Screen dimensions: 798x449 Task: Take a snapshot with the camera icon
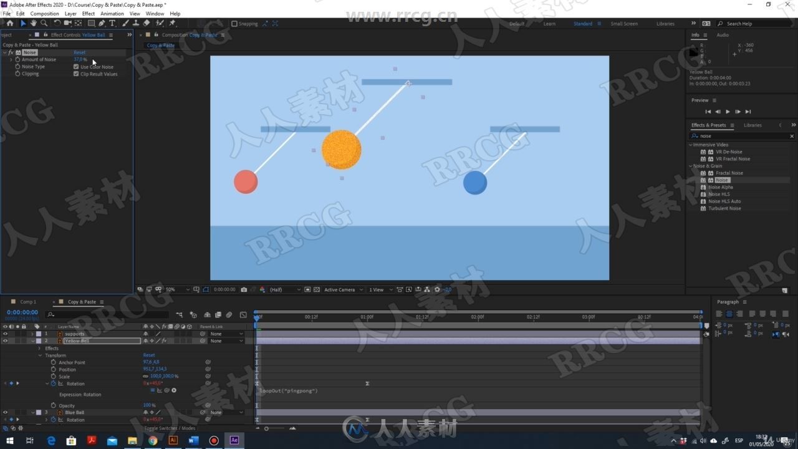[244, 289]
